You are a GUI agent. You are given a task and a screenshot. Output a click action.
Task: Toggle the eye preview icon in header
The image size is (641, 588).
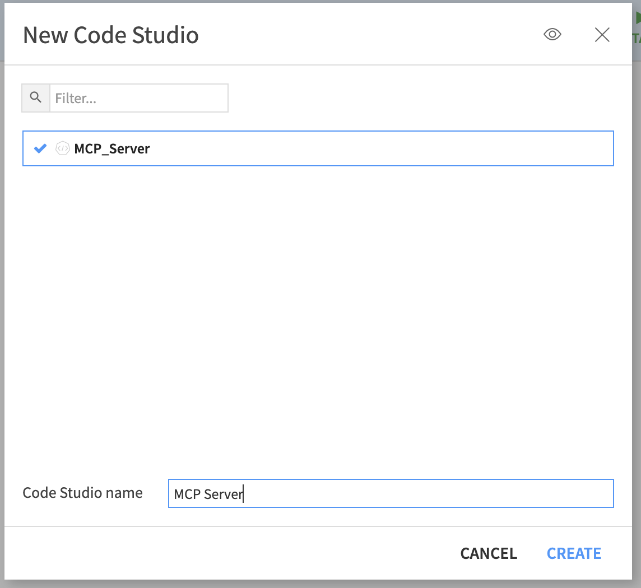pyautogui.click(x=552, y=35)
